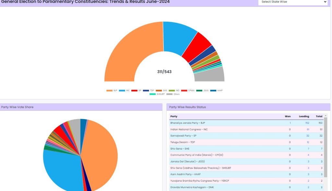This screenshot has height=191, width=332.
Task: Click the results table vertical scrollbar thumb
Action: coord(326,146)
